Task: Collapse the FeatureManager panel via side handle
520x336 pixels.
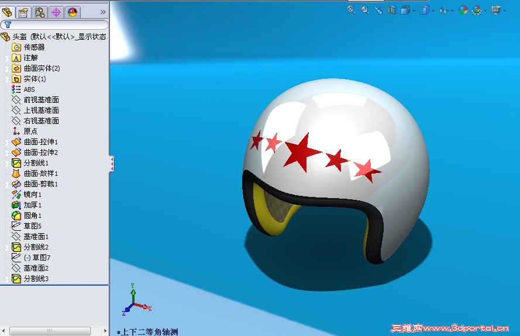Action: [112, 164]
